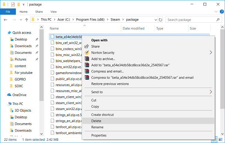The height and width of the screenshot is (143, 225).
Task: Open the address bar history dropdown
Action: click(x=155, y=20)
